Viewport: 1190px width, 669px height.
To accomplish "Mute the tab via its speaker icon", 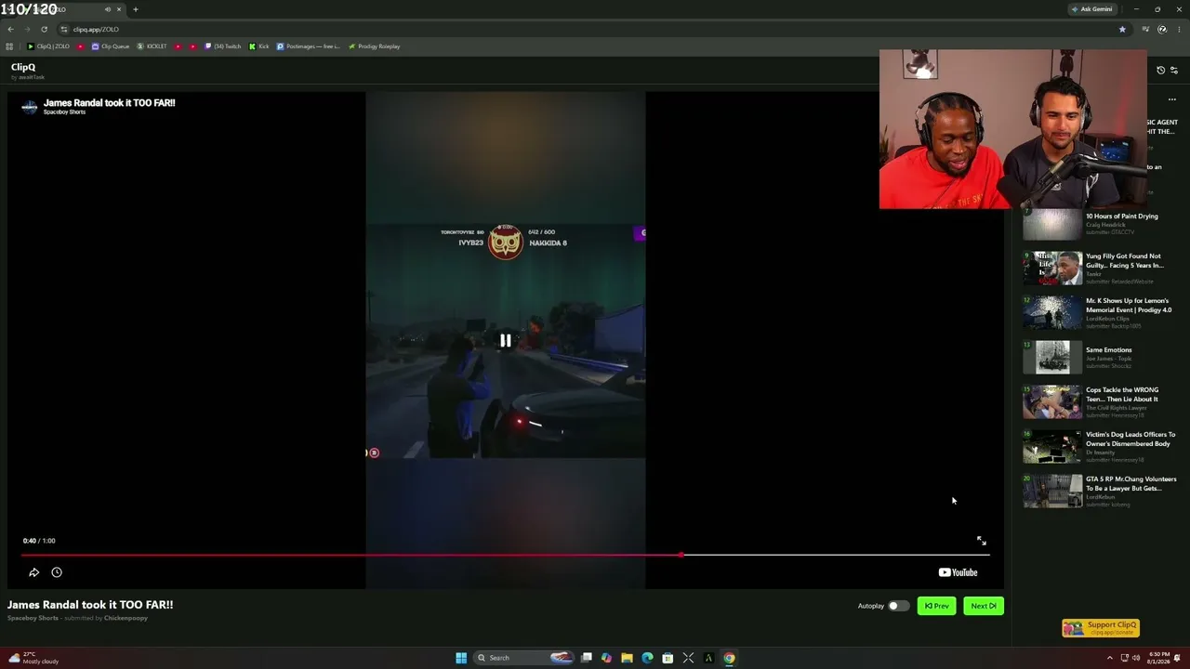I will 108,9.
